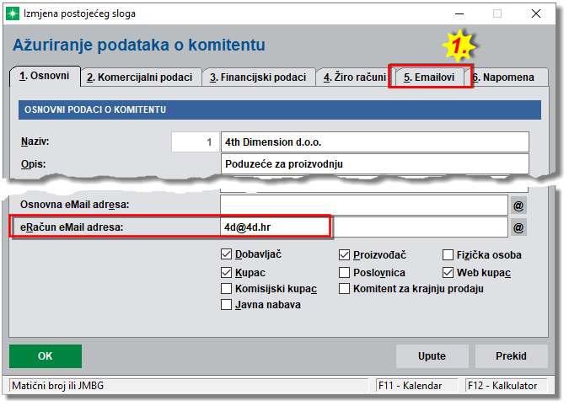This screenshot has height=406, width=569.
Task: Disable the Web kupac checkbox
Action: (x=448, y=272)
